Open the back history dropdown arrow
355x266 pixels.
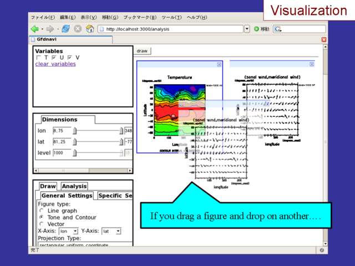click(x=42, y=29)
